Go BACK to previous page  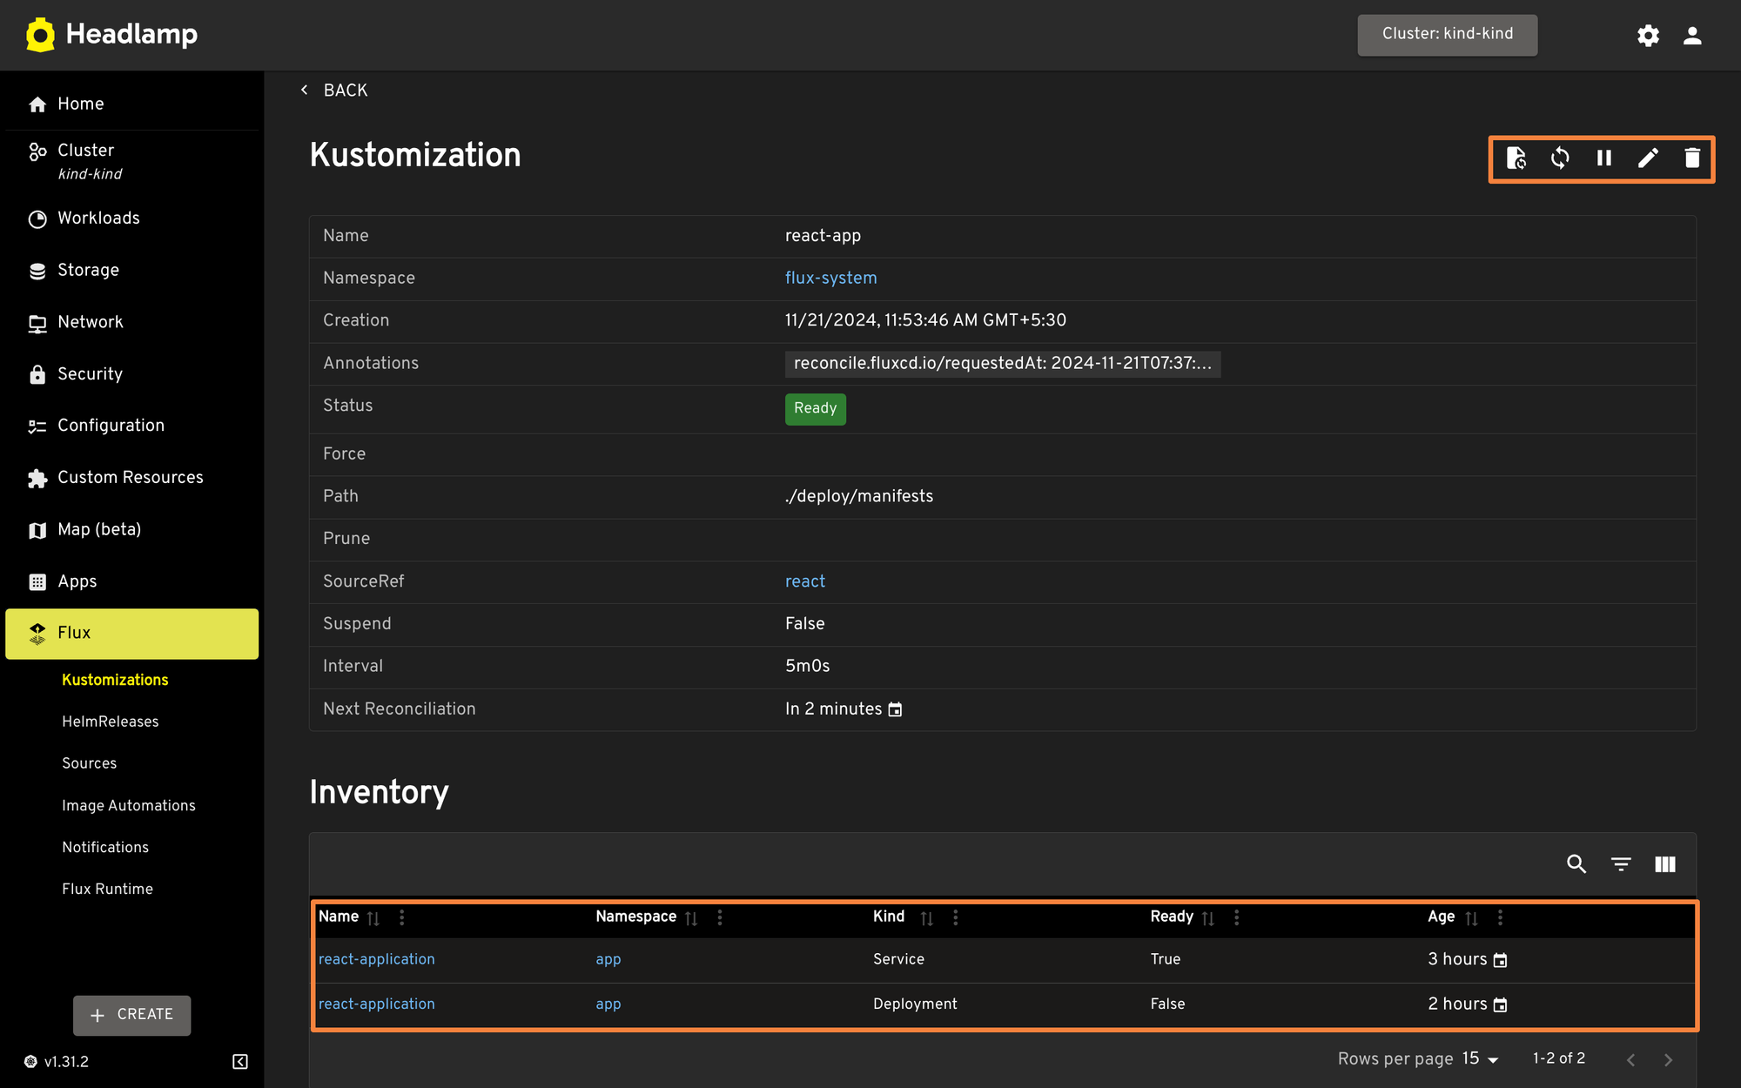[x=334, y=91]
